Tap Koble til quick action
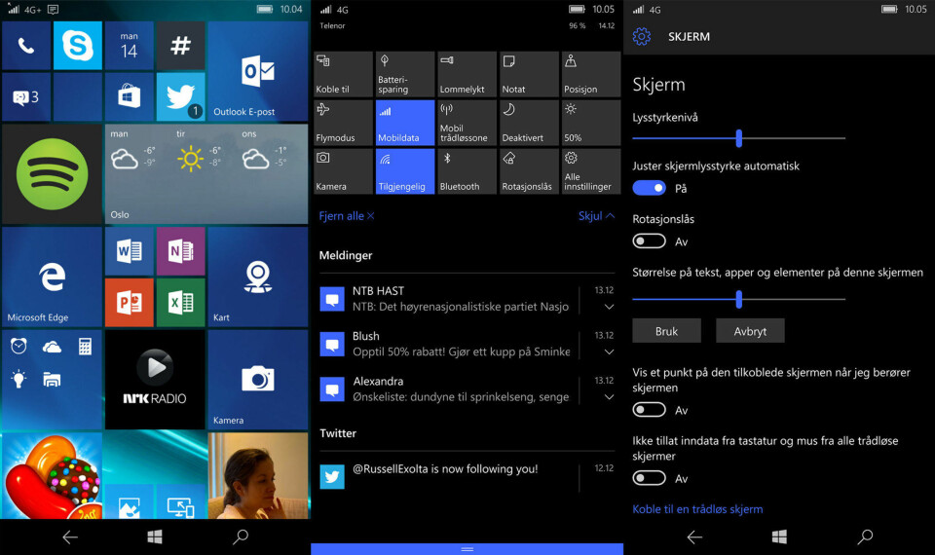This screenshot has width=935, height=555. 343,74
